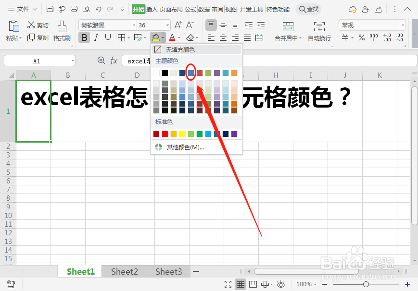The image size is (418, 291).
Task: Click the fx insert function icon
Action: [x=114, y=61]
